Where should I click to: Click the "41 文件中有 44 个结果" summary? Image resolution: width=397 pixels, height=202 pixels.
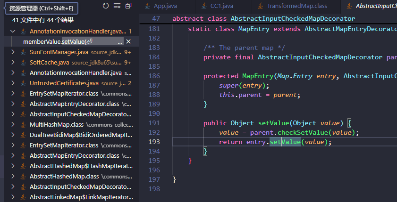43,20
